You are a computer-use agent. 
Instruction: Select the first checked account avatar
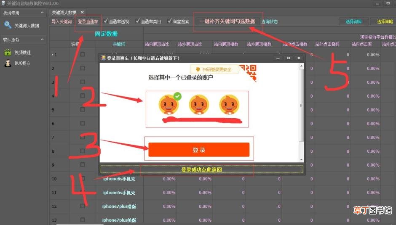tap(169, 105)
